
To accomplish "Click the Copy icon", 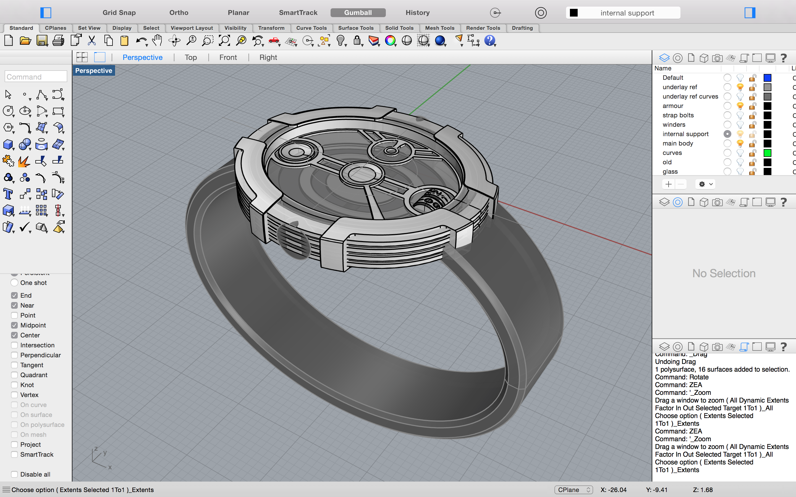I will coord(108,41).
